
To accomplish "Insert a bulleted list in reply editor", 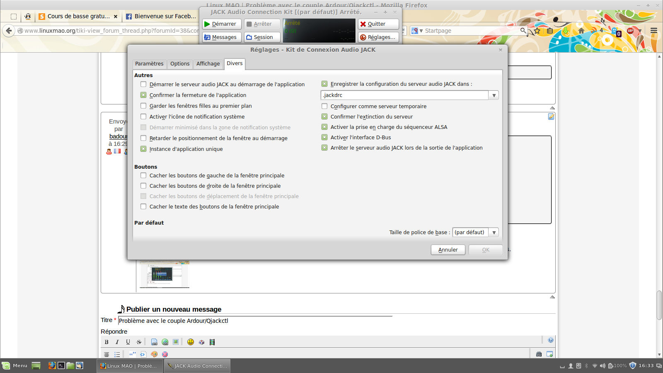I will coord(117,354).
